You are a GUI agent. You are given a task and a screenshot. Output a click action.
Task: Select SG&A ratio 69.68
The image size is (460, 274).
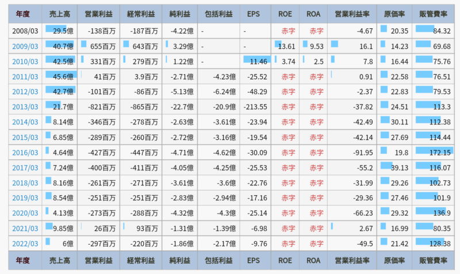(442, 47)
